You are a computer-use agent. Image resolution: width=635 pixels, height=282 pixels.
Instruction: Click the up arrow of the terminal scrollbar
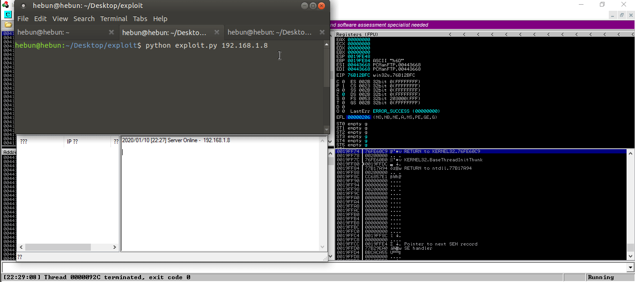[x=326, y=44]
